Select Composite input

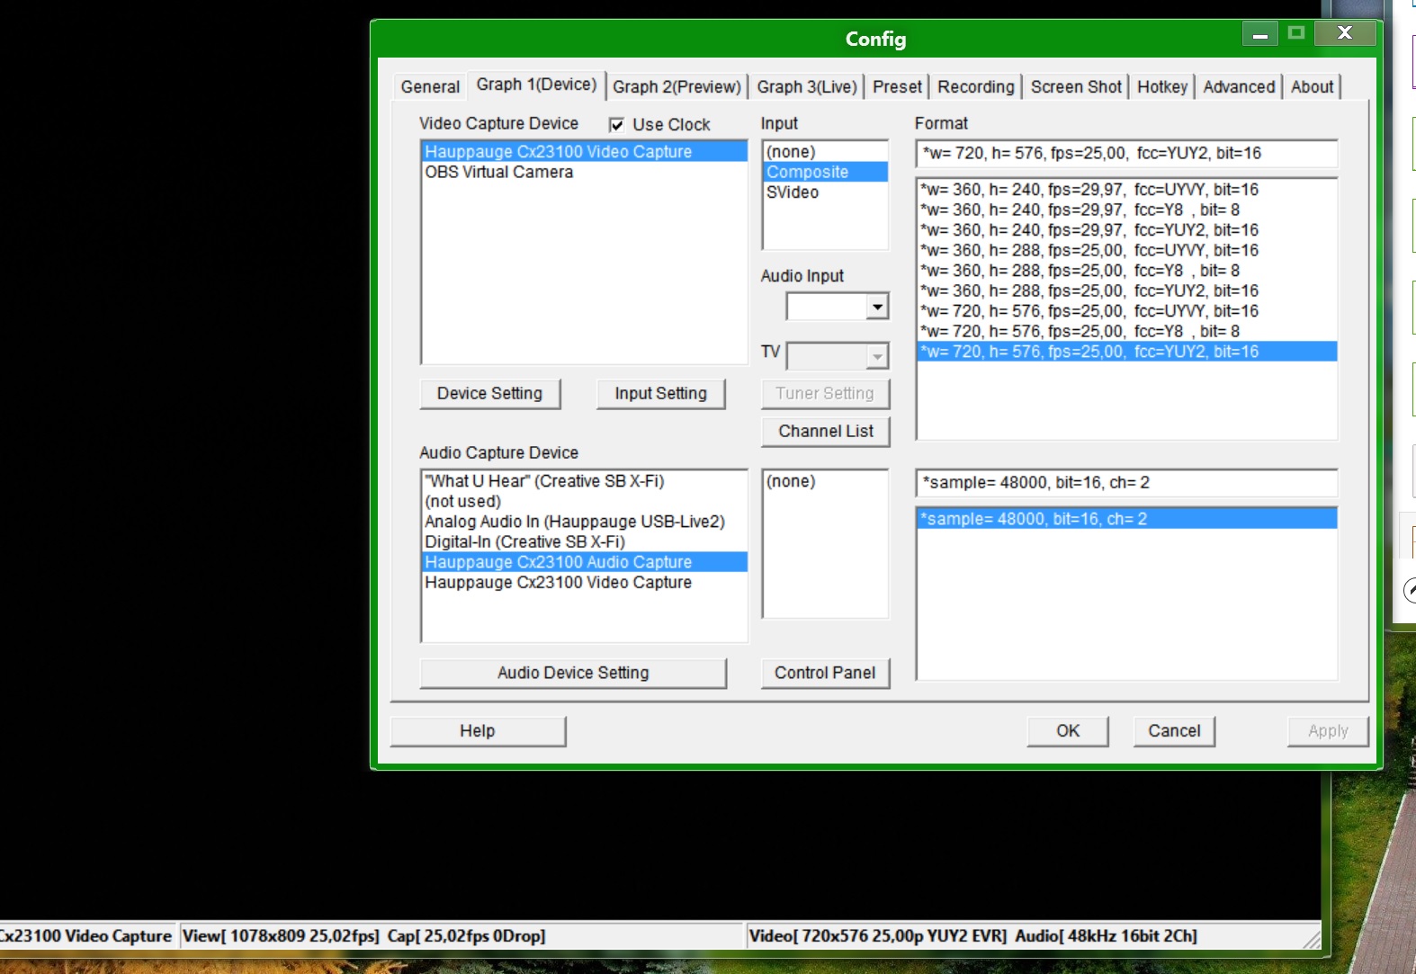pyautogui.click(x=825, y=172)
